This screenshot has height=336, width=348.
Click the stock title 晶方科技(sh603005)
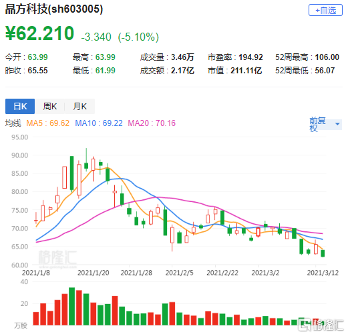coord(54,9)
